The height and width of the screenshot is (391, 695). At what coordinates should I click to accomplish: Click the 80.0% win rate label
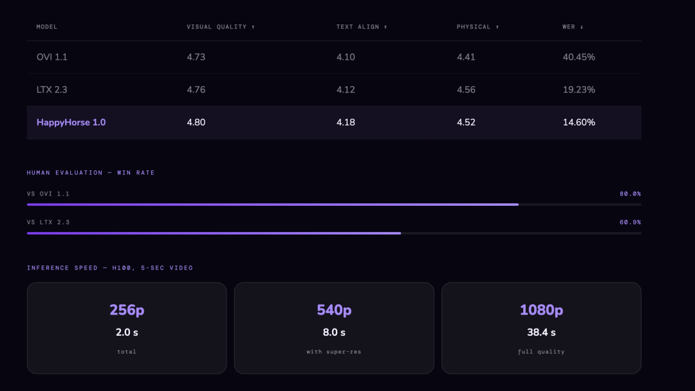tap(630, 194)
